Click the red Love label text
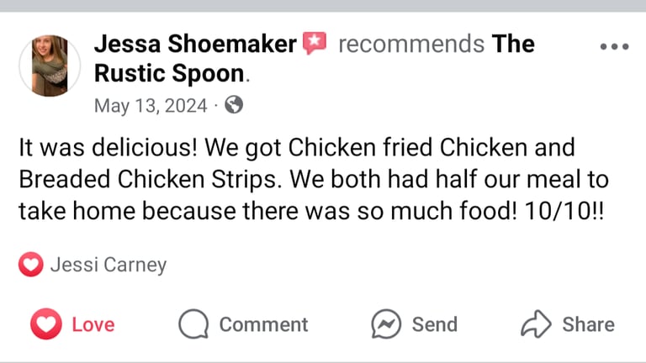The width and height of the screenshot is (646, 363). tap(93, 324)
